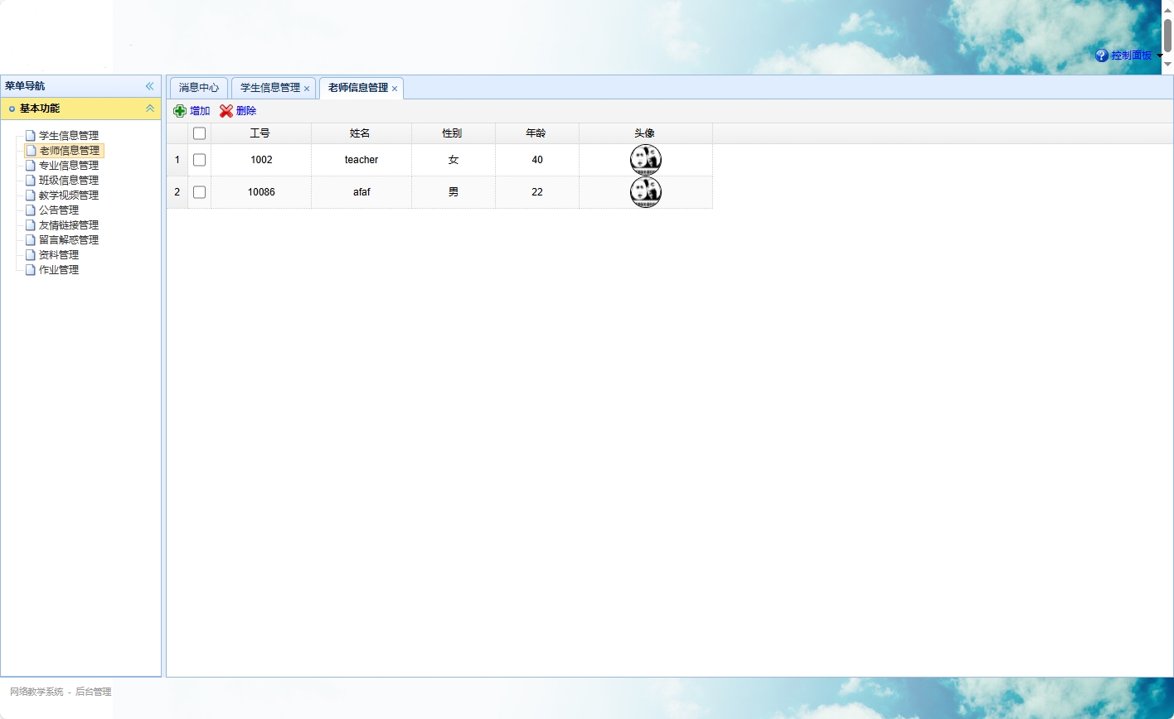Click the 姓名 column header
1174x719 pixels.
pyautogui.click(x=361, y=133)
